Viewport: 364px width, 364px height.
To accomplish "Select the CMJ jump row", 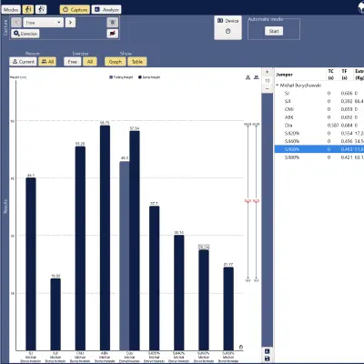I will pos(319,109).
